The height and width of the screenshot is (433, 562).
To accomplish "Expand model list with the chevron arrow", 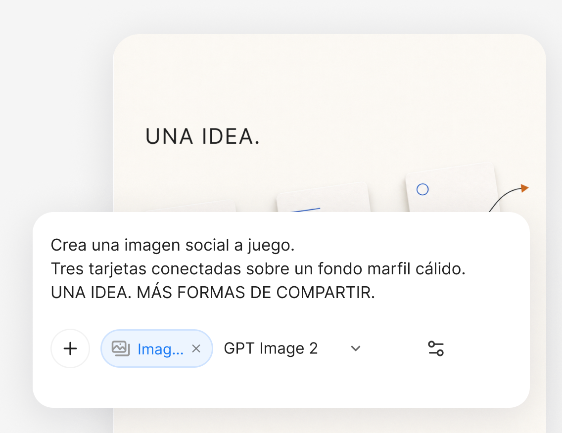I will point(355,348).
